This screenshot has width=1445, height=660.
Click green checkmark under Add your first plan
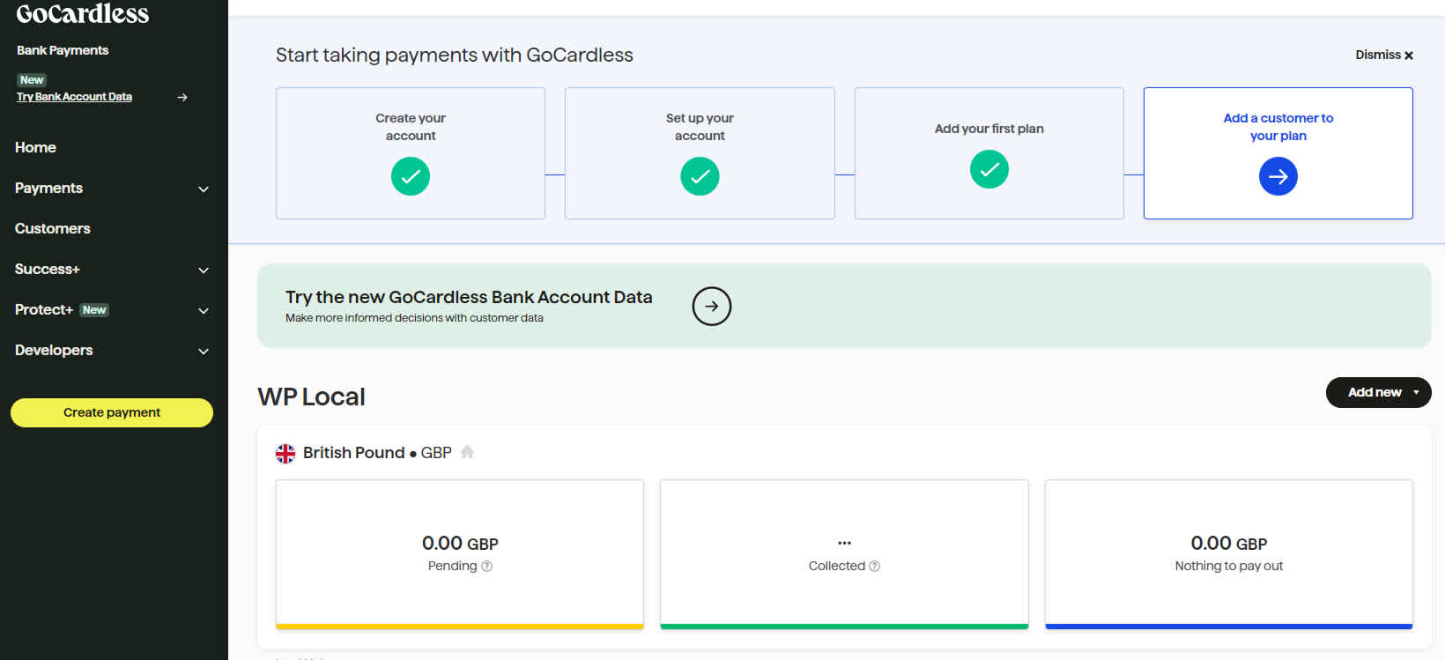[x=989, y=169]
